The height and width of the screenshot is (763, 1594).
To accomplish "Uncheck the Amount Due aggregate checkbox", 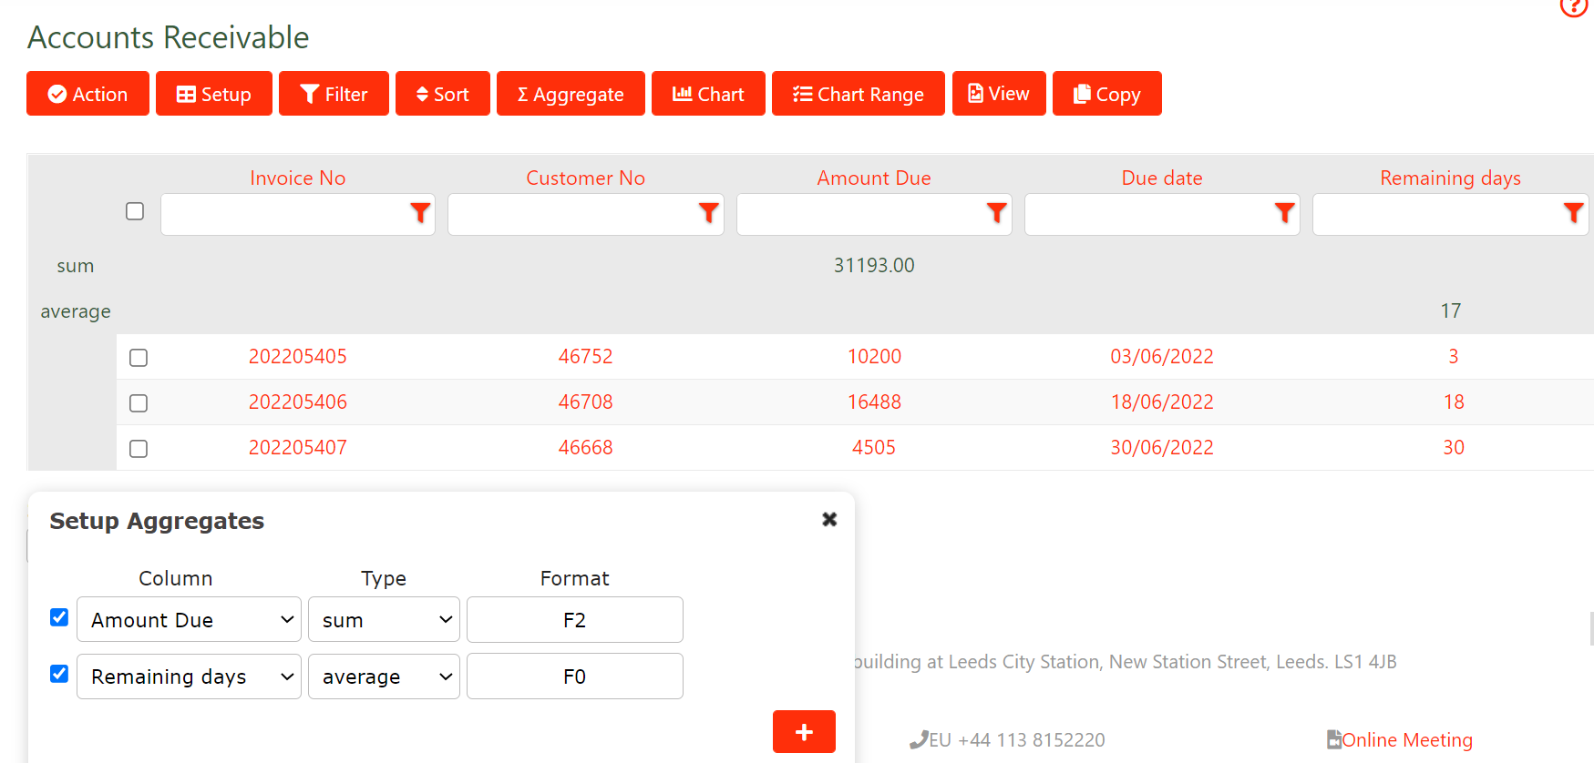I will point(59,617).
